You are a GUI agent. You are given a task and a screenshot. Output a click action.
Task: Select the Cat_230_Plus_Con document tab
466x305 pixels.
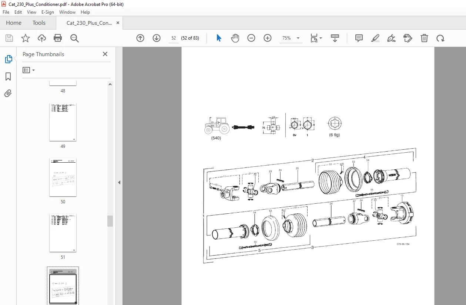(89, 23)
